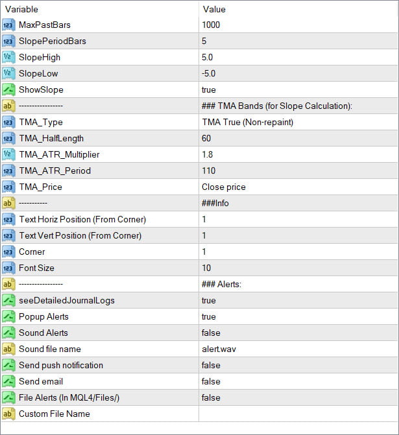
Task: Click the string icon beside Sound file name
Action: tap(8, 349)
